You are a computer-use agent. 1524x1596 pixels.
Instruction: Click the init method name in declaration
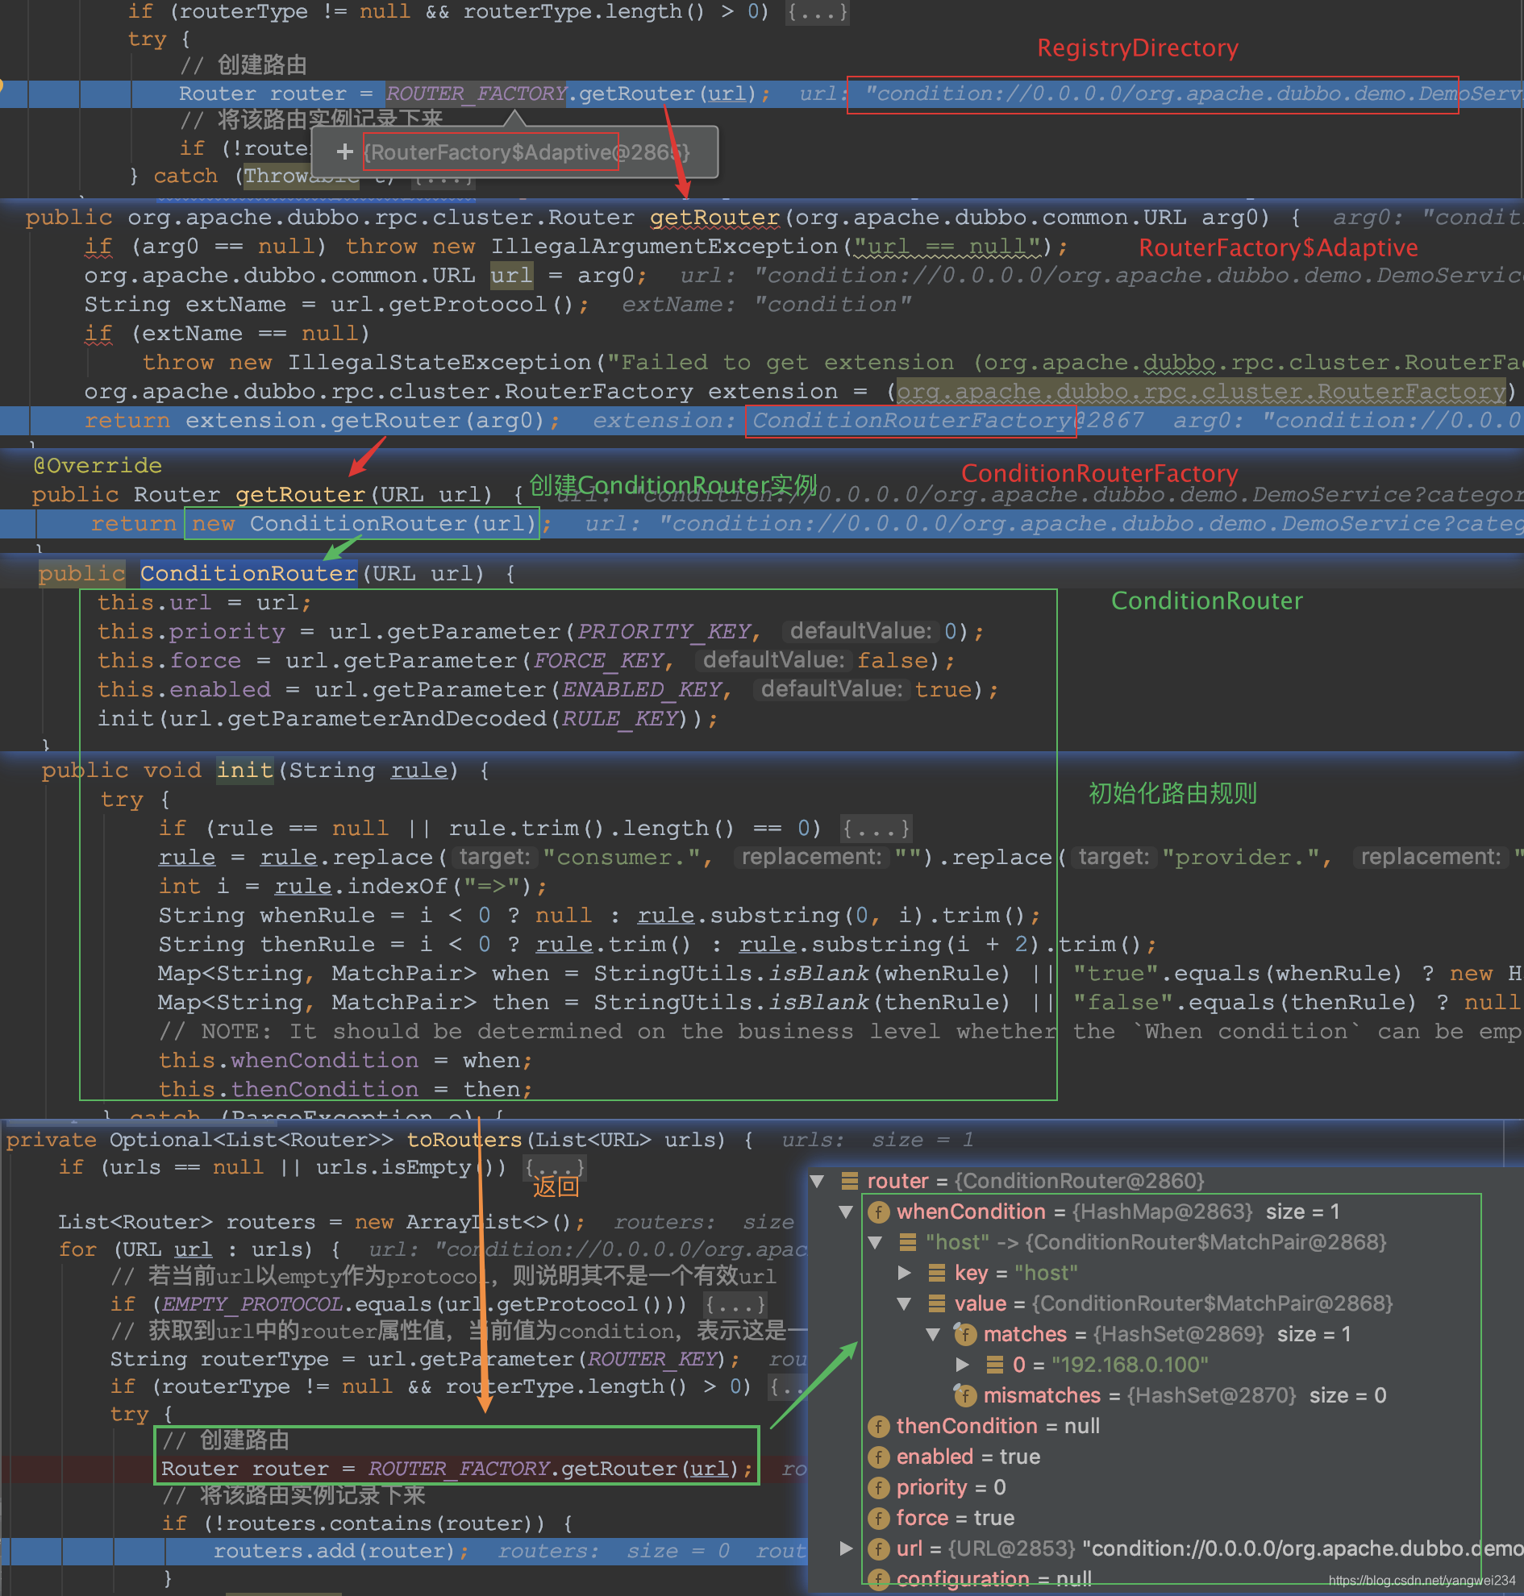coord(244,770)
